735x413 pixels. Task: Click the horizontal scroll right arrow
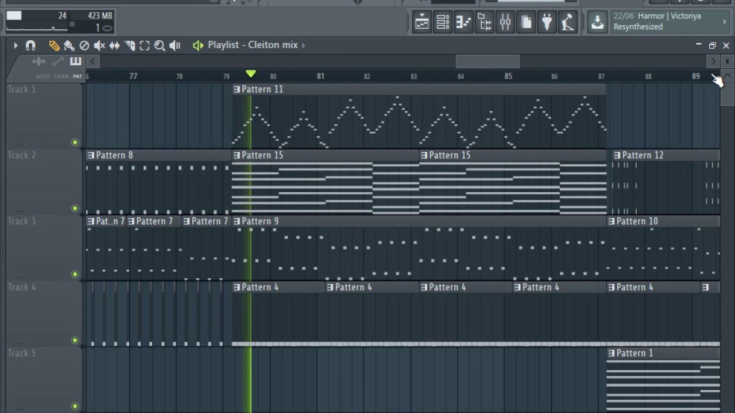(713, 61)
